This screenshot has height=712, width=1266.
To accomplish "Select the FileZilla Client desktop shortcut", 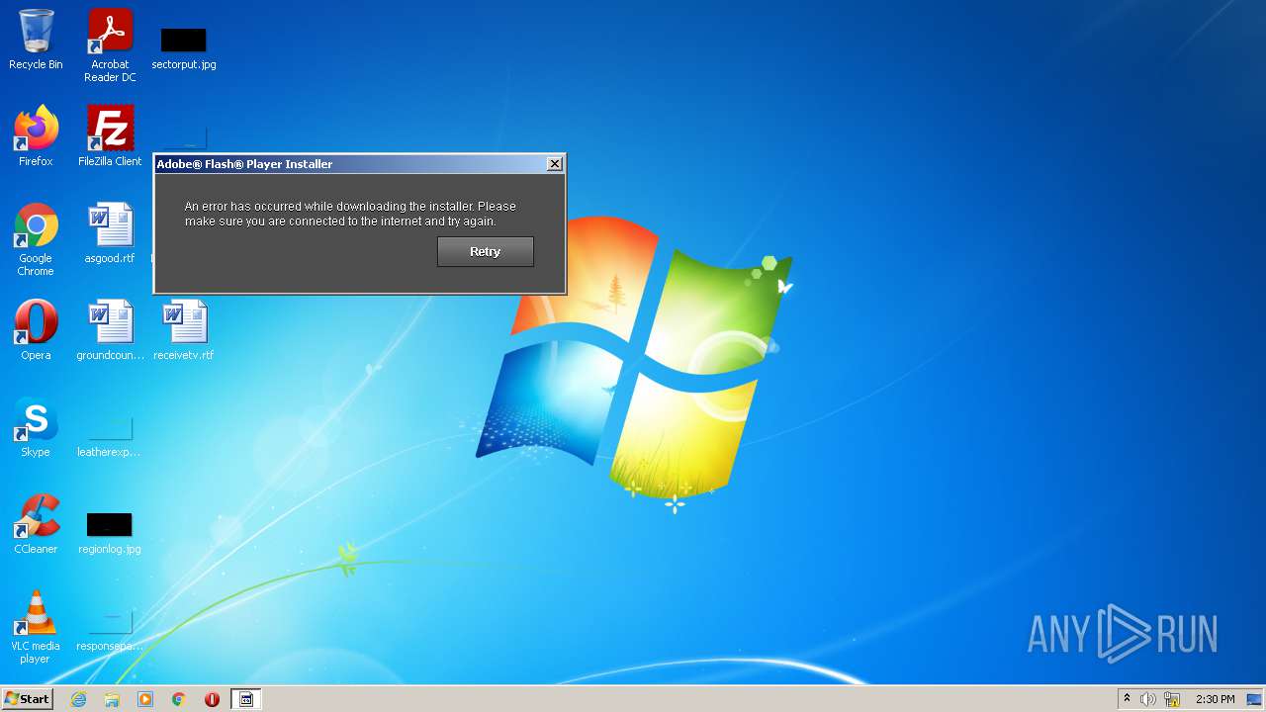I will [110, 136].
